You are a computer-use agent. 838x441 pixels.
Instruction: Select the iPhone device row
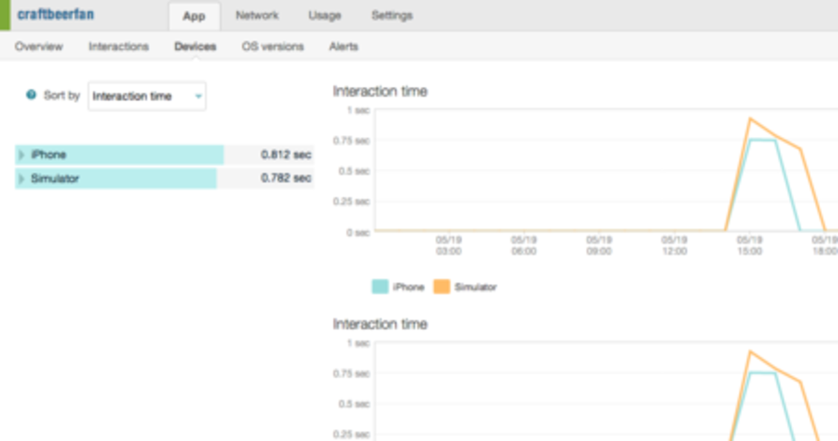coord(164,155)
